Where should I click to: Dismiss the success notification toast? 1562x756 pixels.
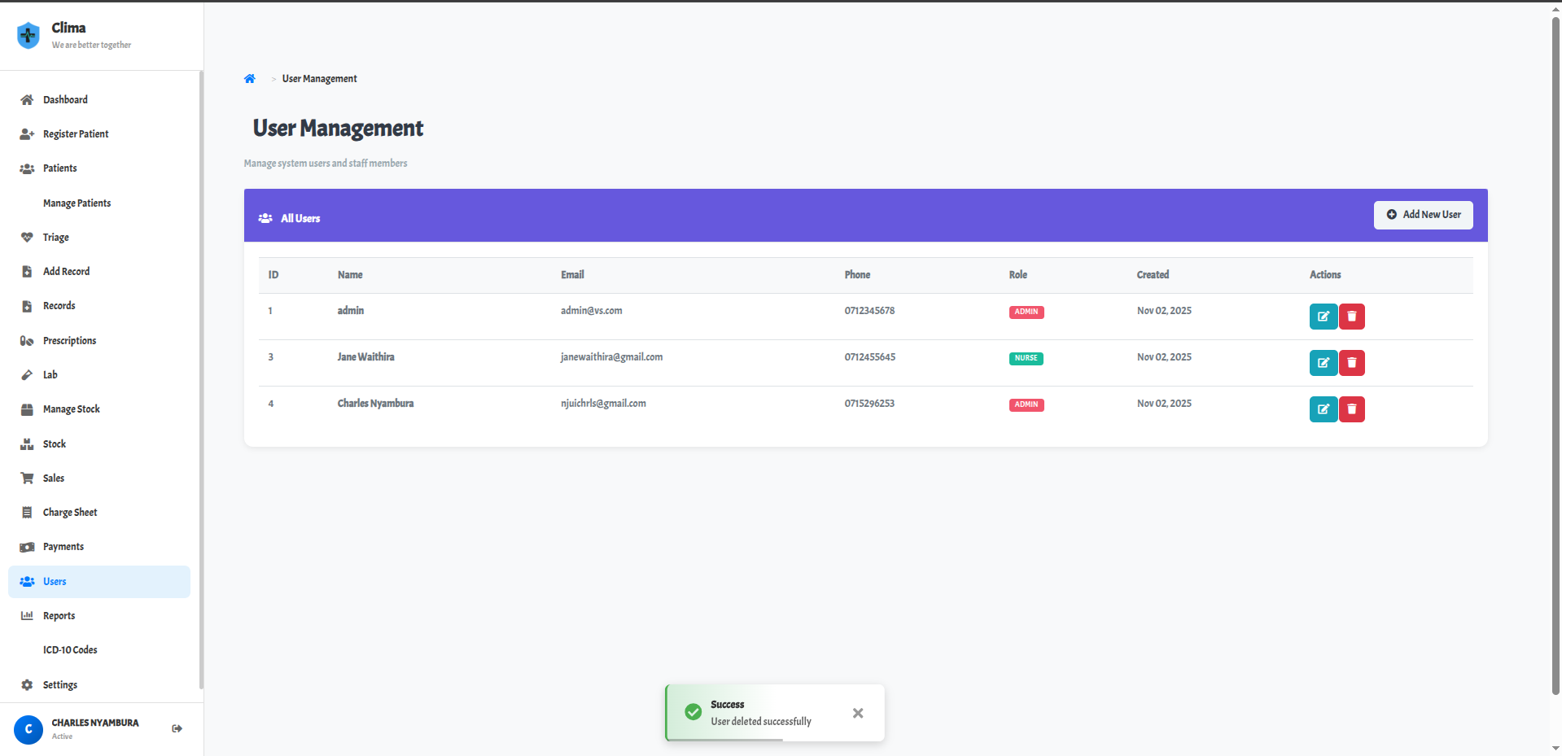857,713
